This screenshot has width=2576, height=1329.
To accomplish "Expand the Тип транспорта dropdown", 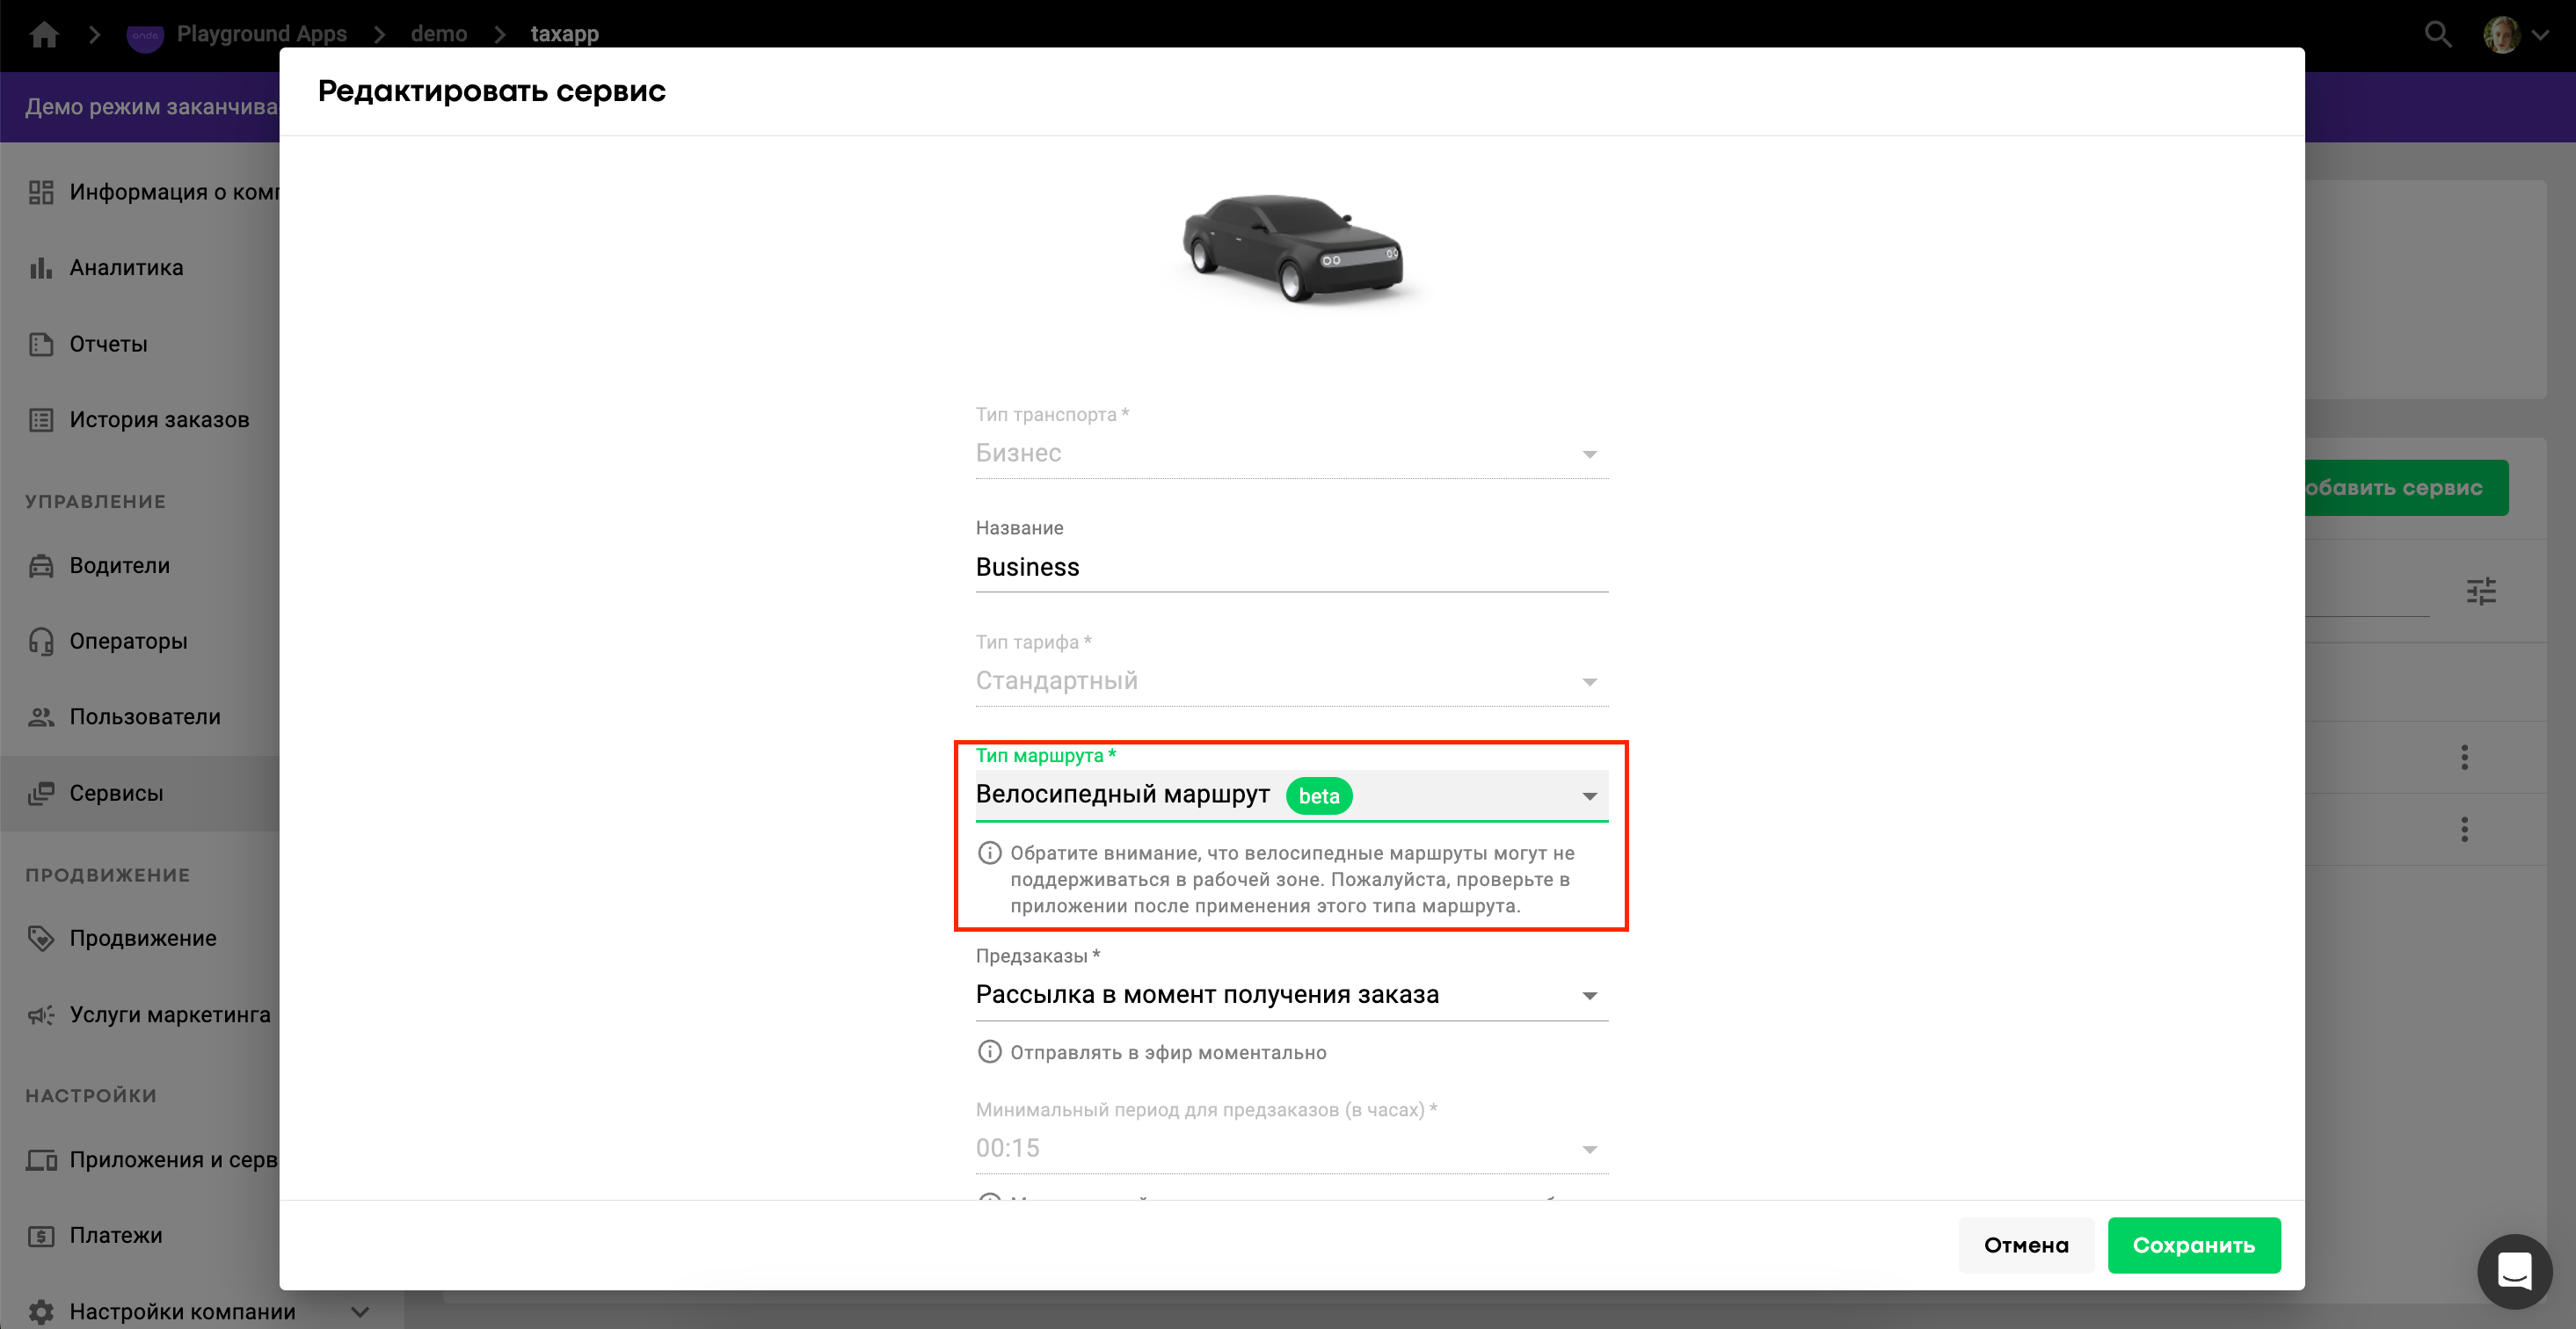I will (x=1290, y=454).
